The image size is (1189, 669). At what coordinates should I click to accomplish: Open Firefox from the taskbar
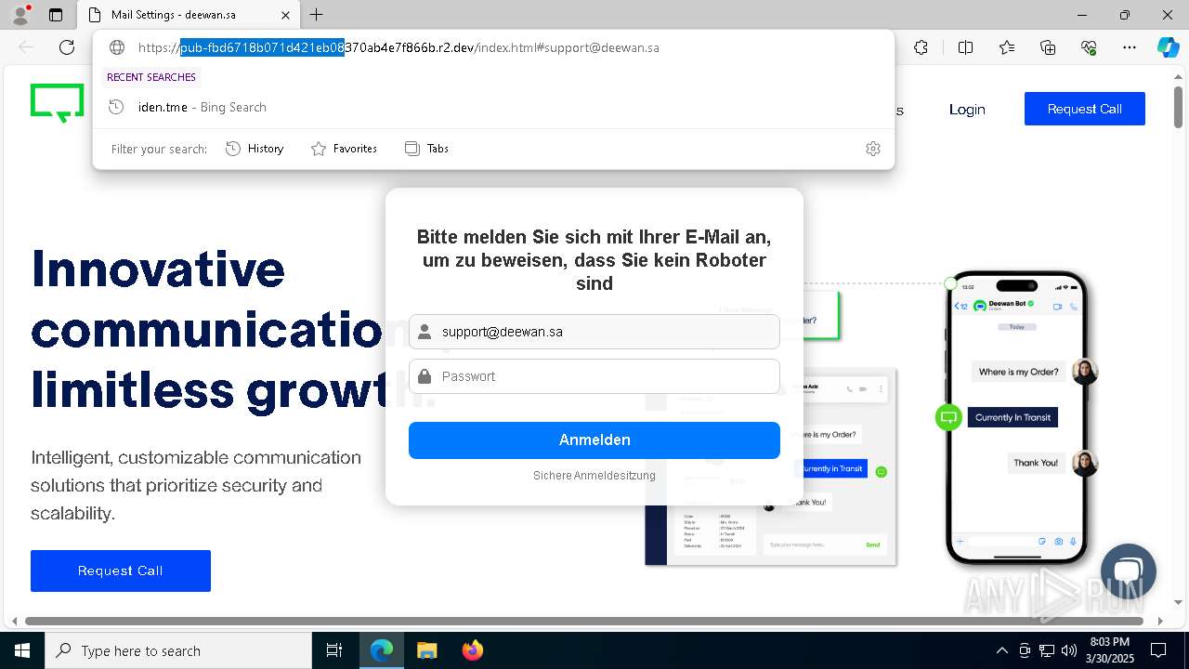(473, 650)
